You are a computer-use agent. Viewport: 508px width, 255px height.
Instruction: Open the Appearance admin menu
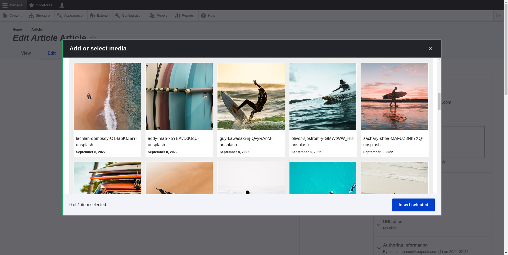tap(71, 16)
